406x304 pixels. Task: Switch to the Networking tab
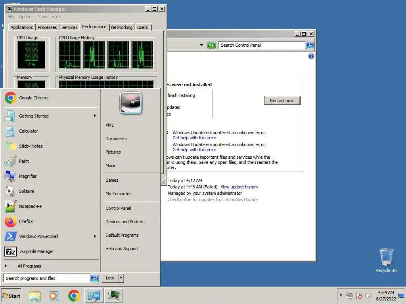[x=122, y=27]
